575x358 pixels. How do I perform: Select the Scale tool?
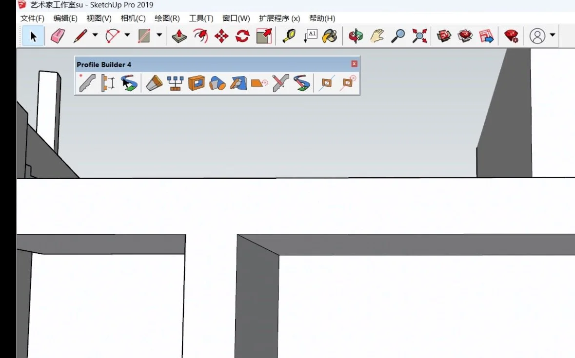coord(264,36)
